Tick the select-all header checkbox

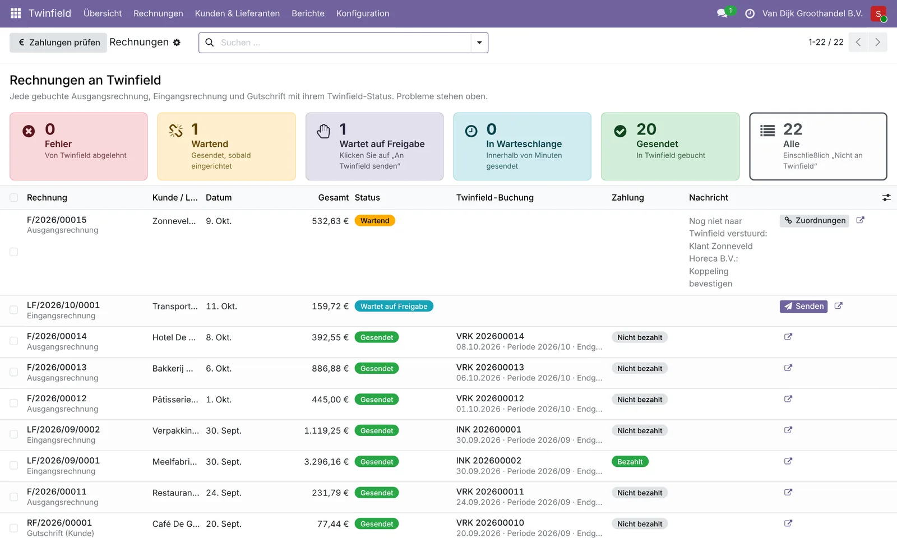pyautogui.click(x=14, y=197)
